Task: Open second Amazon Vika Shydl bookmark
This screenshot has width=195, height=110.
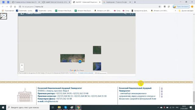Action: 83,11
